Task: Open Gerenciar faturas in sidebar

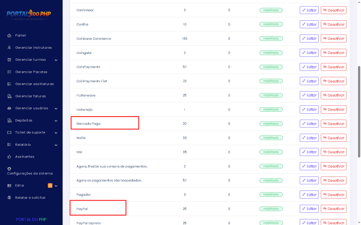Action: tap(31, 96)
